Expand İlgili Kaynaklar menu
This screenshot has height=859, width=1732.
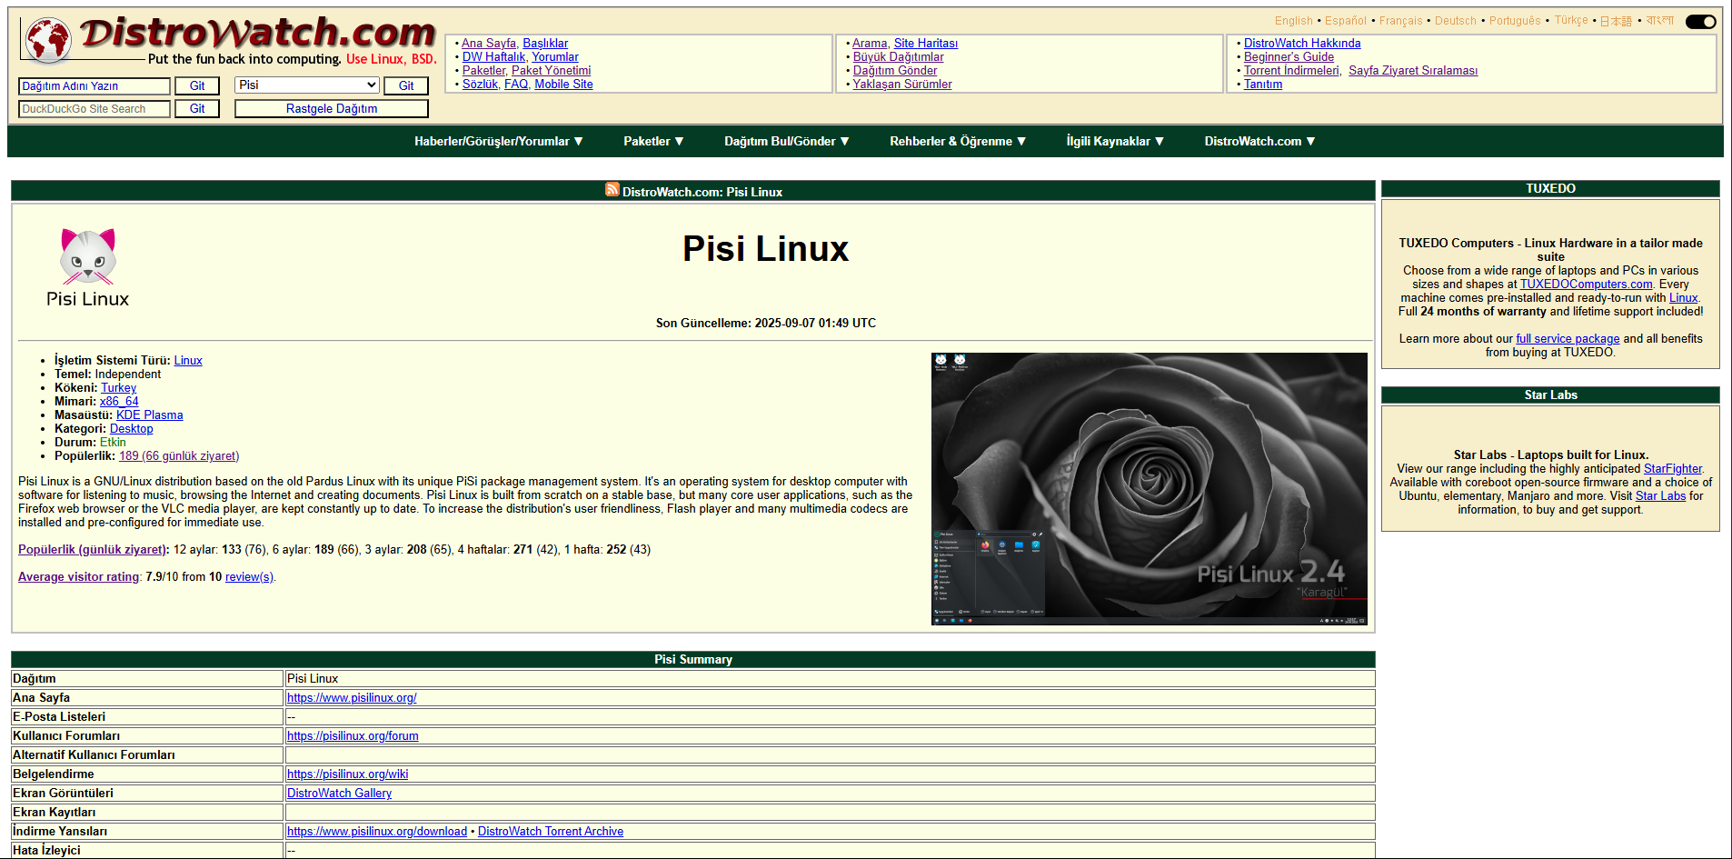1115,141
